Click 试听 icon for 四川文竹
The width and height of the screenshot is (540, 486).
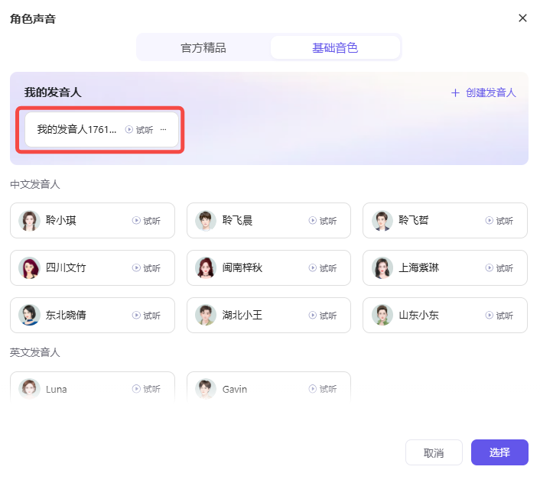(146, 268)
